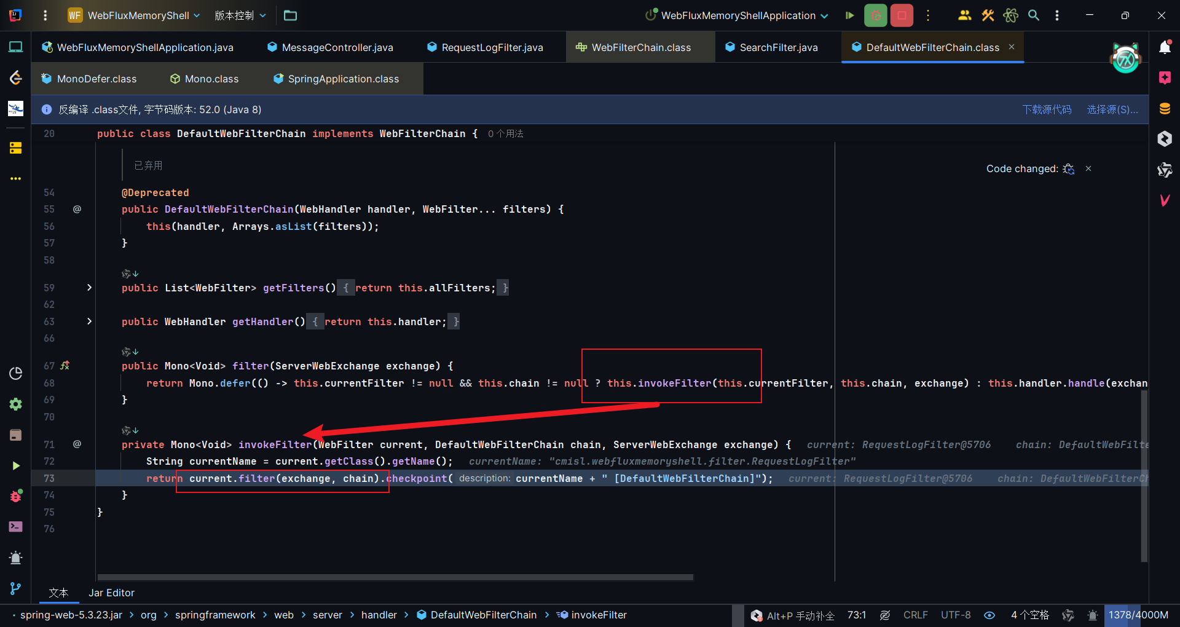The height and width of the screenshot is (627, 1180).
Task: Dismiss the Code changed notification
Action: click(x=1088, y=168)
